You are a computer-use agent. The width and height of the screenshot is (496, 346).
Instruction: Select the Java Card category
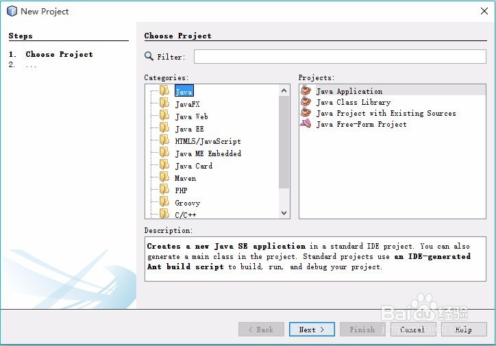194,166
